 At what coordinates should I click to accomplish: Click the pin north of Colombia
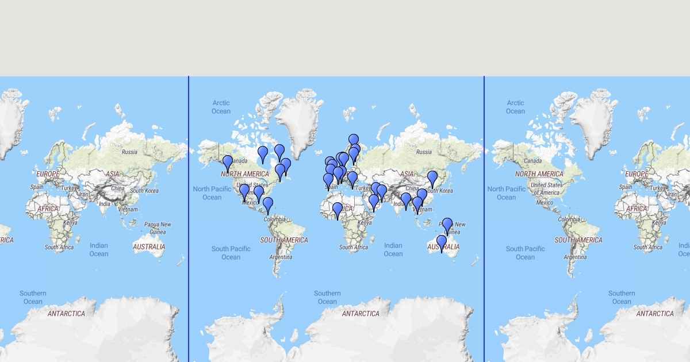coord(268,204)
